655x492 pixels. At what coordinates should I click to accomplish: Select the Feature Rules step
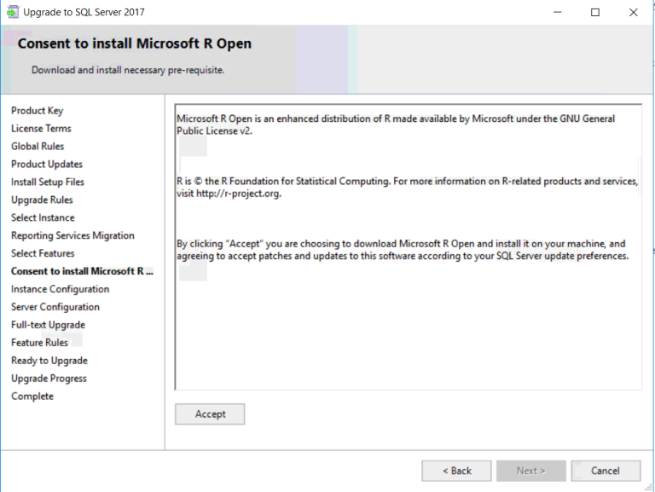point(39,343)
